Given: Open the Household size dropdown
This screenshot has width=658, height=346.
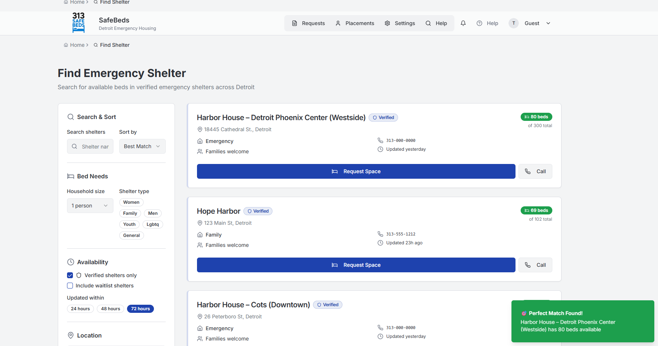Looking at the screenshot, I should click(90, 206).
